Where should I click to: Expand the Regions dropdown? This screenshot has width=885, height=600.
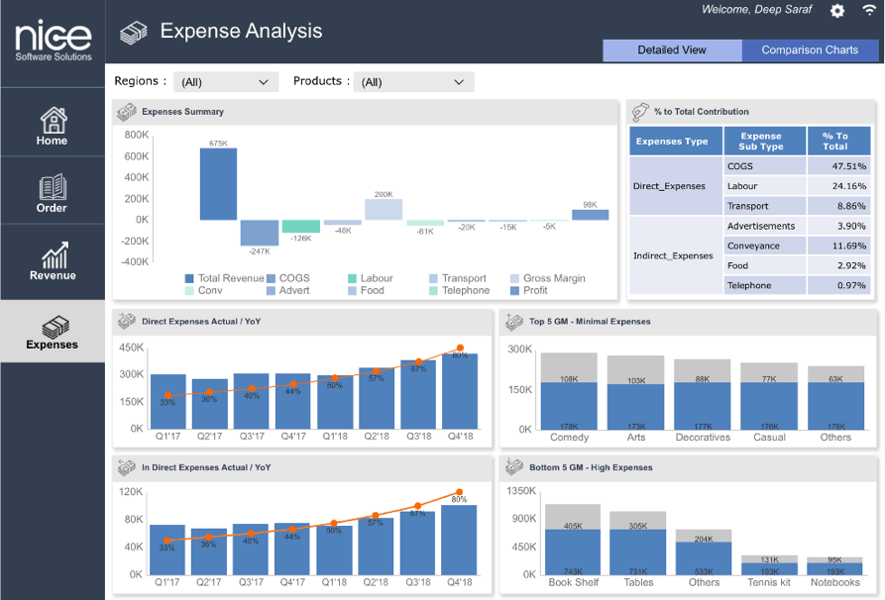point(225,82)
